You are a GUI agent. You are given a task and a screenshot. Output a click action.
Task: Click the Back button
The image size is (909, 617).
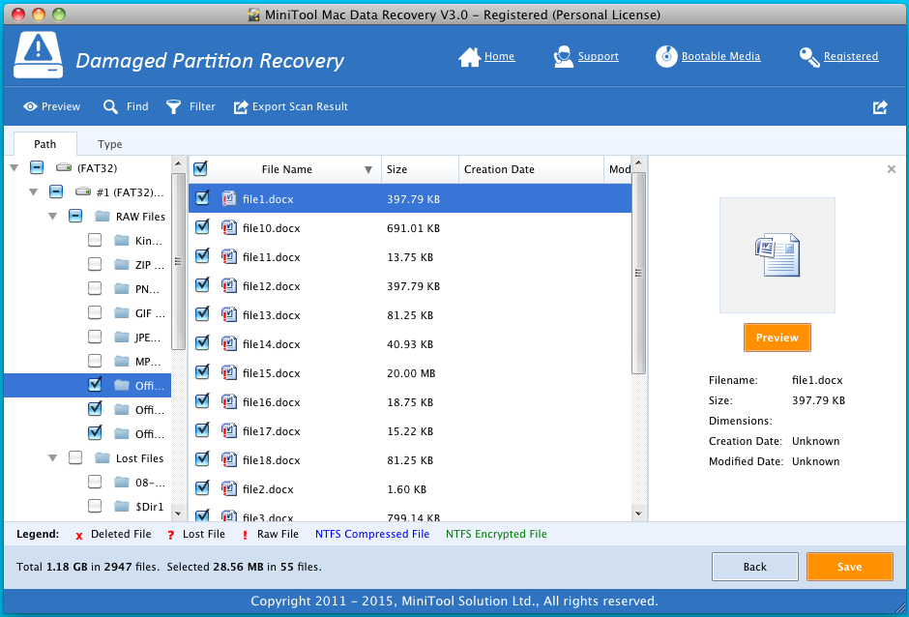pyautogui.click(x=755, y=567)
